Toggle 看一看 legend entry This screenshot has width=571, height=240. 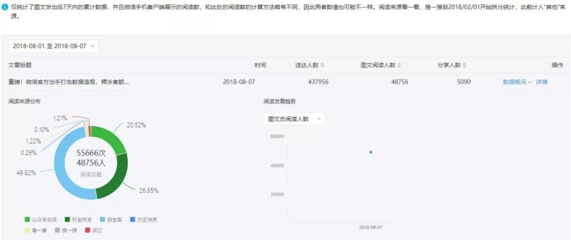(36, 230)
